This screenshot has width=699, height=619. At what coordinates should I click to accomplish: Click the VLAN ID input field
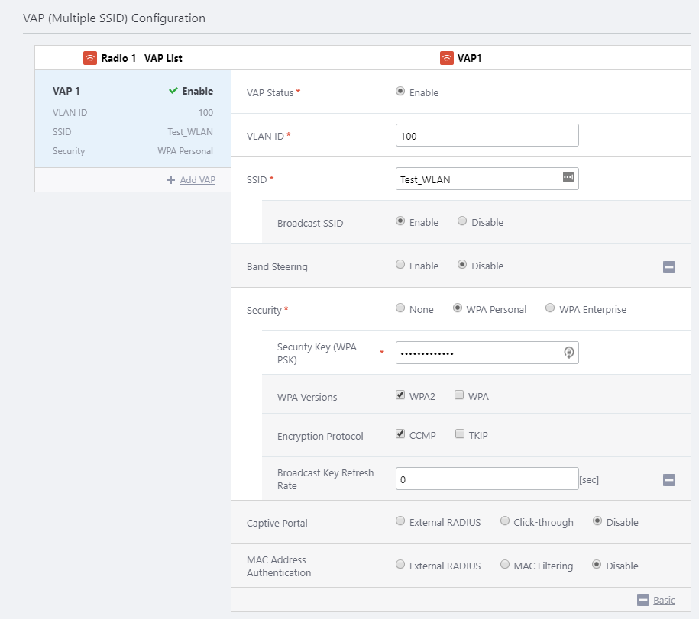pos(487,135)
